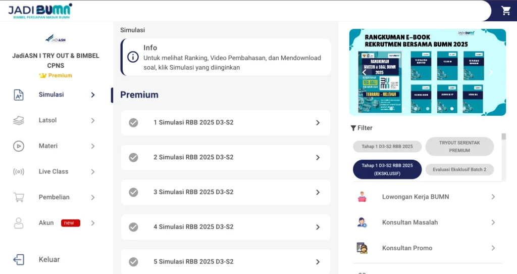
Task: Click the Konsultan Masalah icon
Action: (x=362, y=222)
